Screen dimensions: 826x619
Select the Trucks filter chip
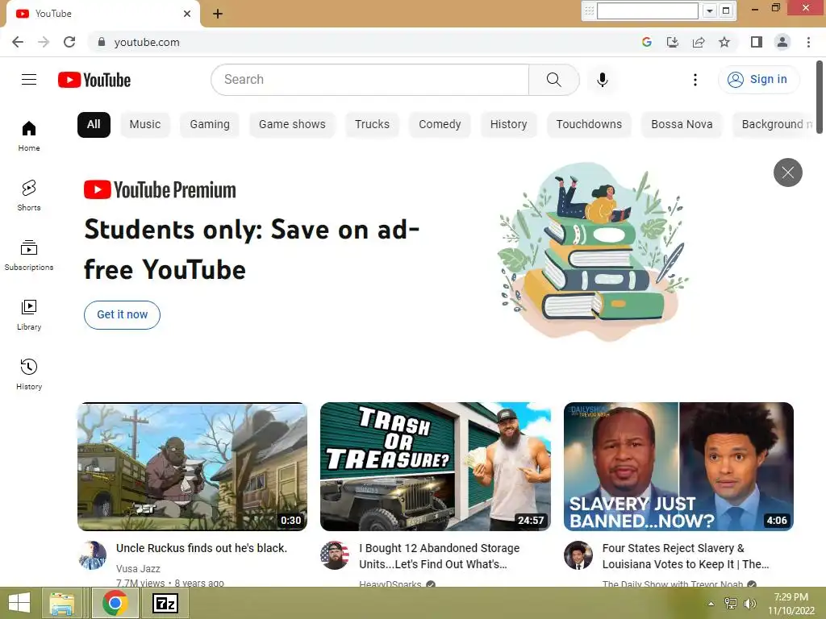point(372,125)
